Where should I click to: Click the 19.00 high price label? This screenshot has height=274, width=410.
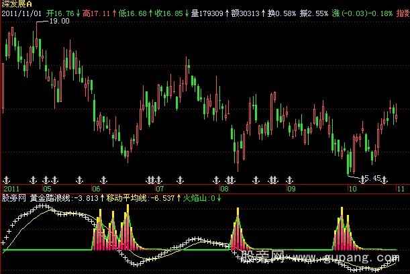pos(60,22)
